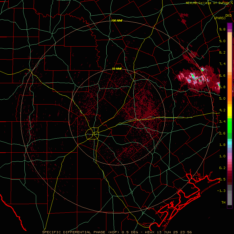Click the DKD label above the legend
Viewport: 234px width, 234px height.
229,16
